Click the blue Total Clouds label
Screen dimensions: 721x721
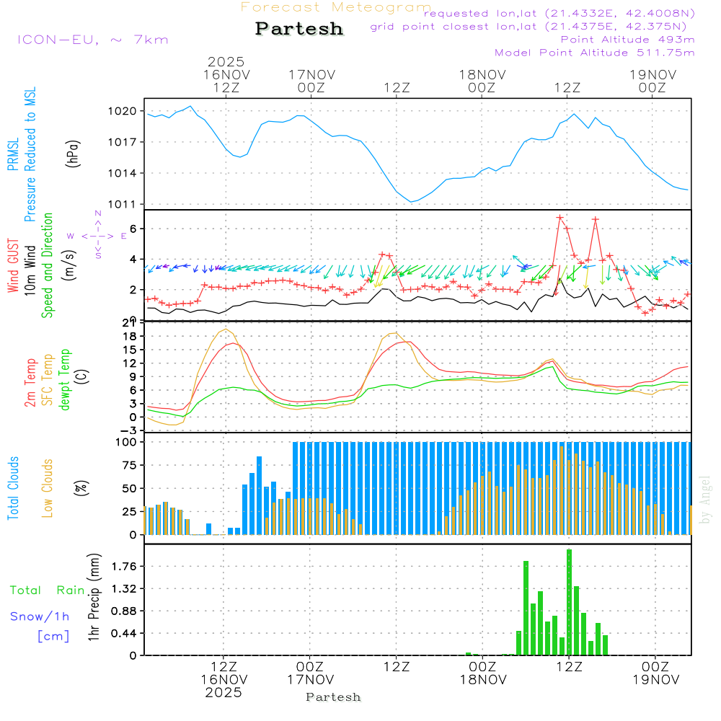tap(13, 488)
